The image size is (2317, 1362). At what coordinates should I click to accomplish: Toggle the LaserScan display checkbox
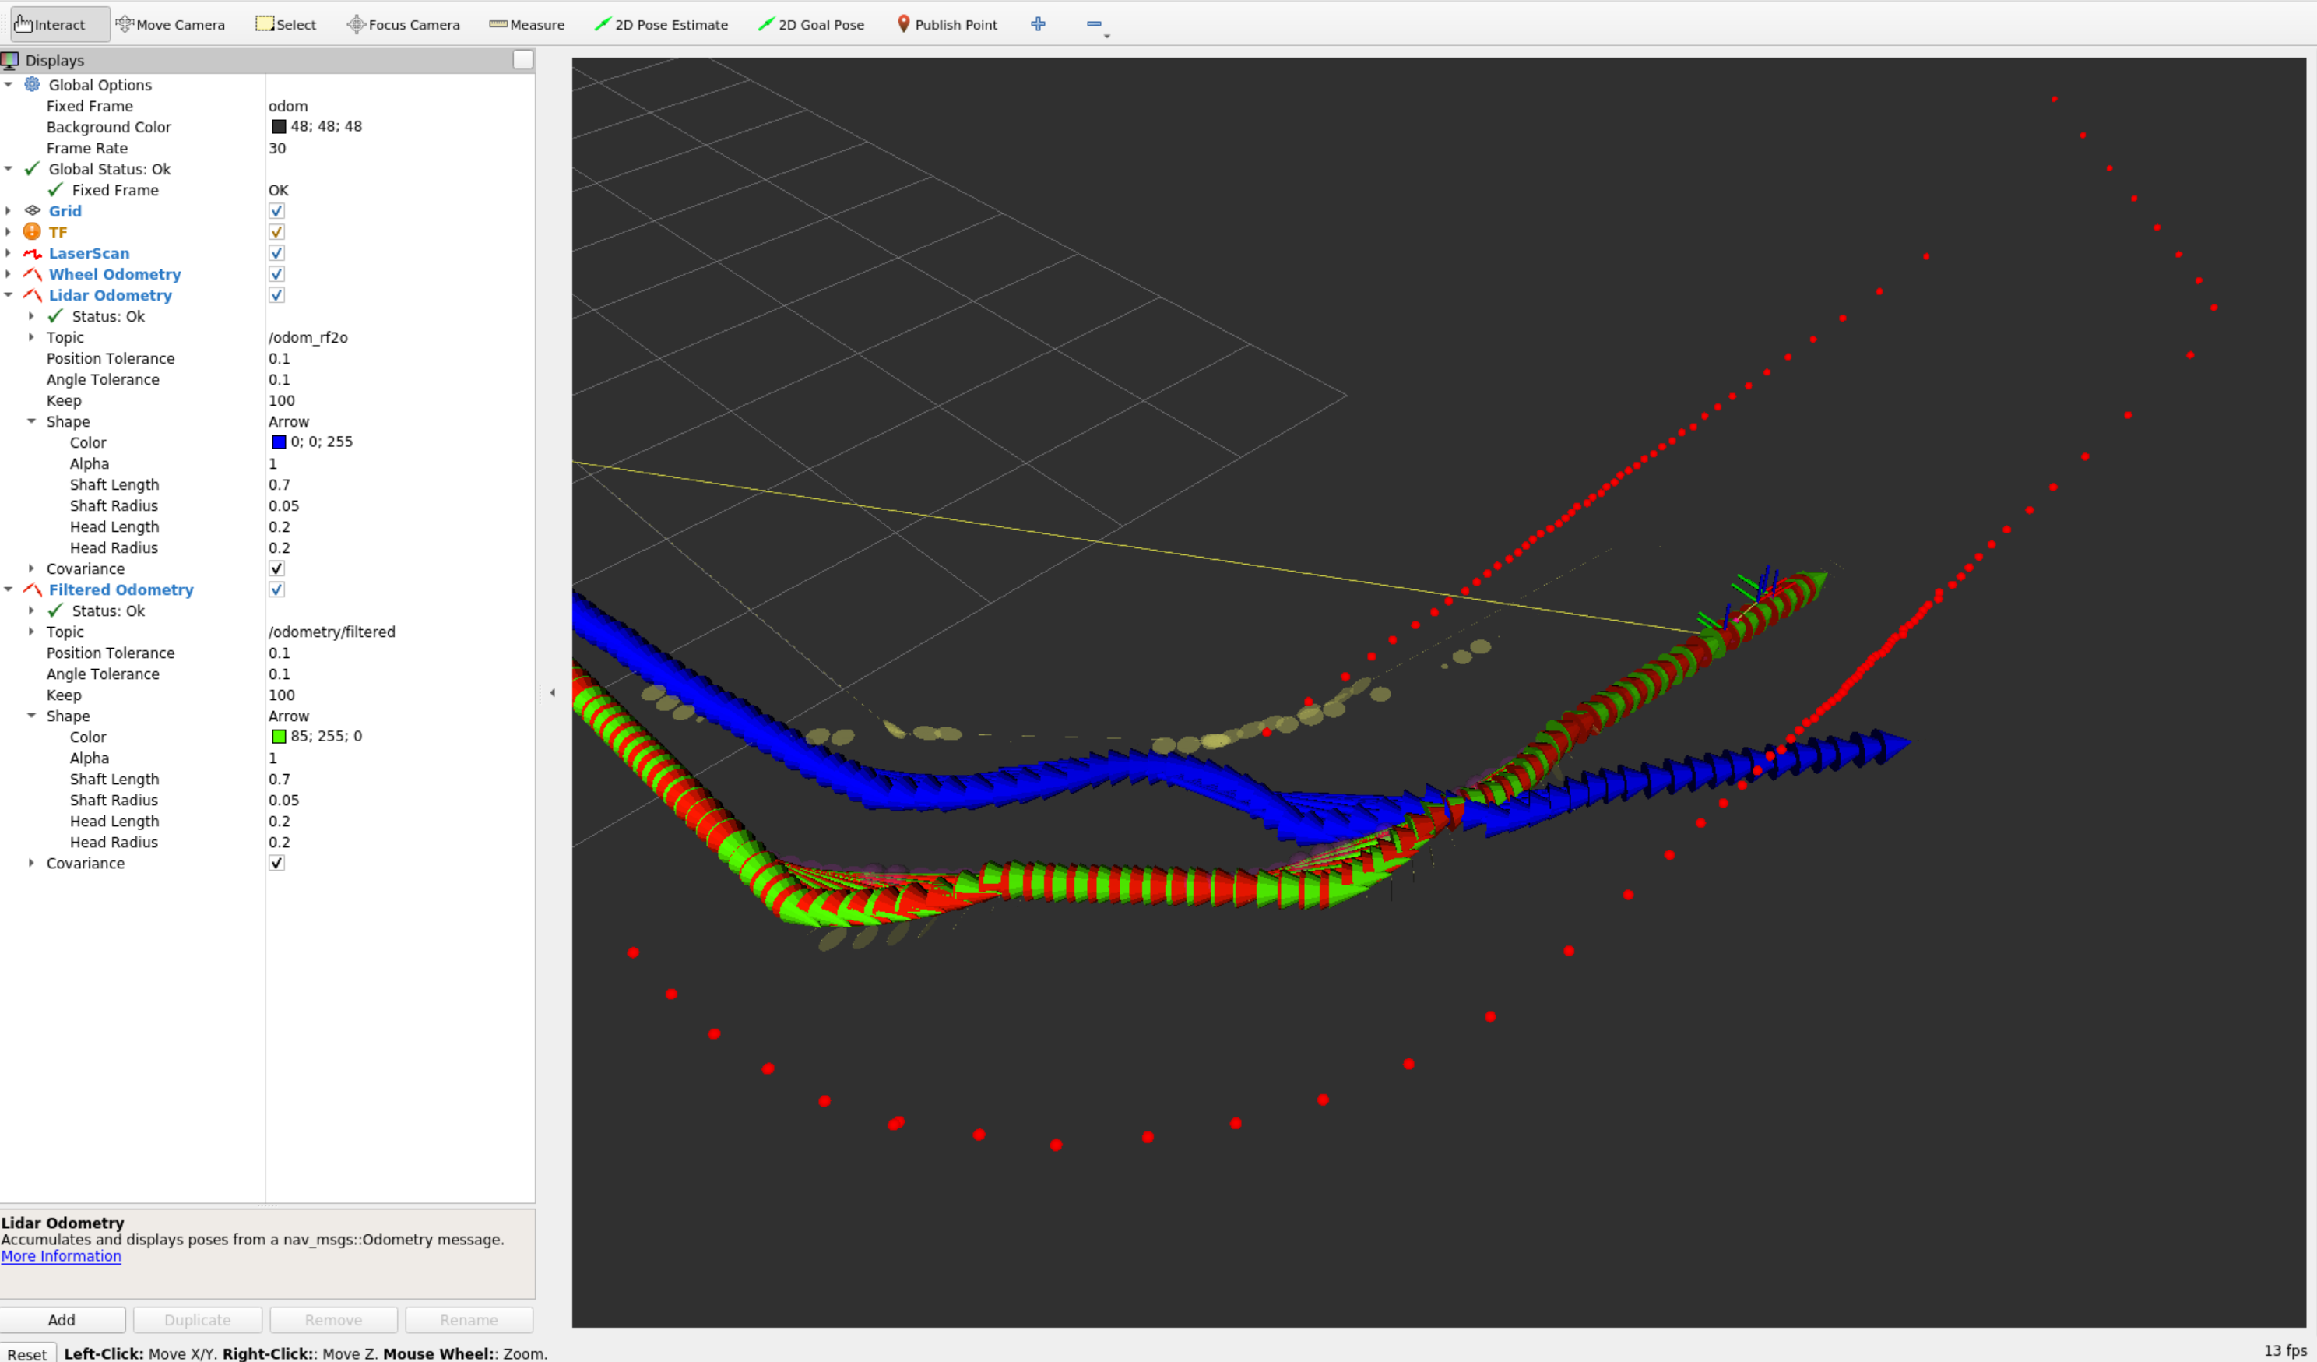(x=276, y=253)
